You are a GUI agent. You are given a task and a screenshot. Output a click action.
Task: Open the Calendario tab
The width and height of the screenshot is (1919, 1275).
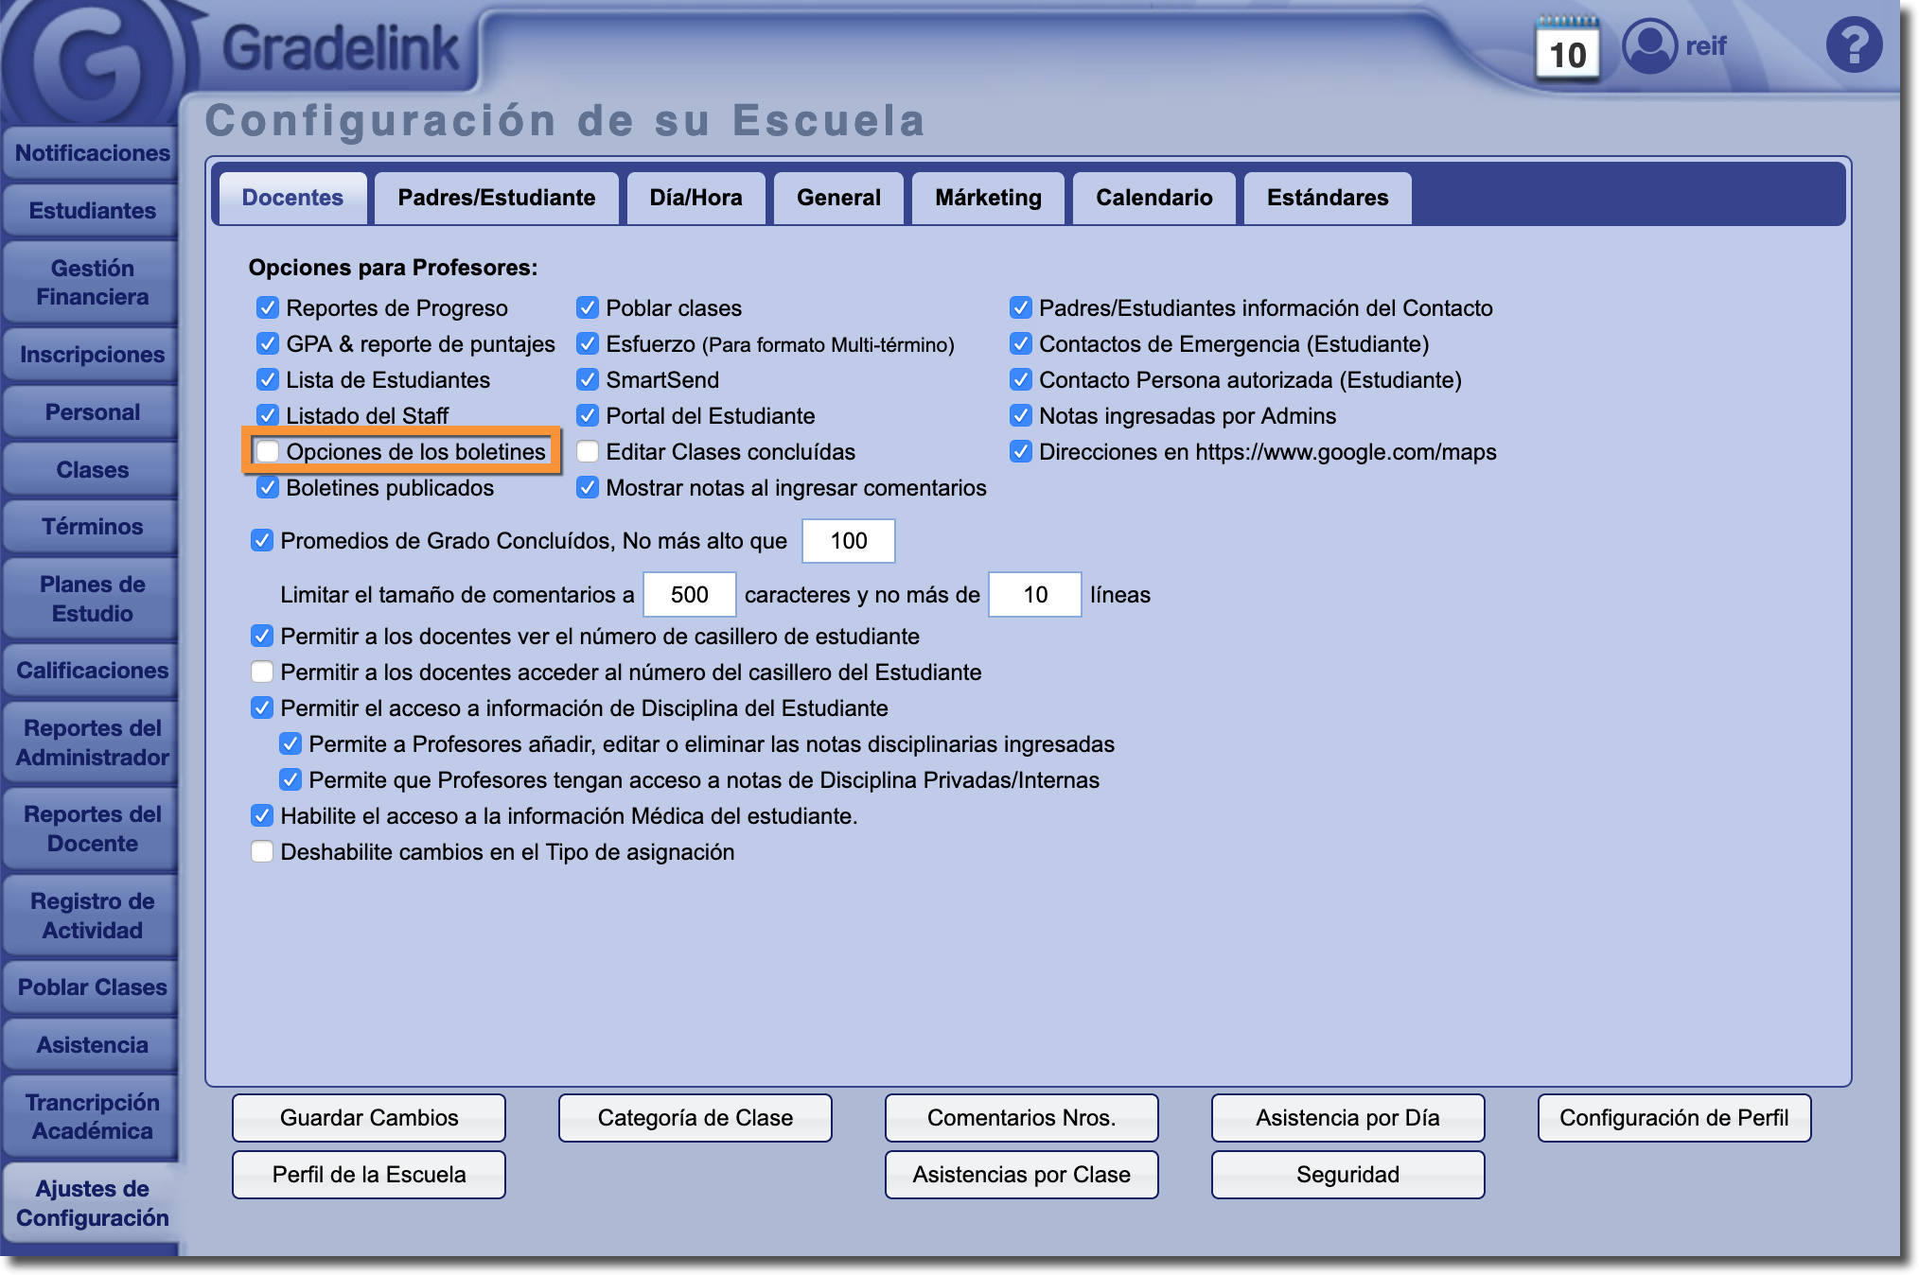pyautogui.click(x=1153, y=198)
